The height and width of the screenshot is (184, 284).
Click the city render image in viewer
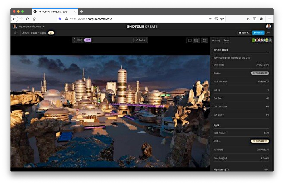coord(110,111)
